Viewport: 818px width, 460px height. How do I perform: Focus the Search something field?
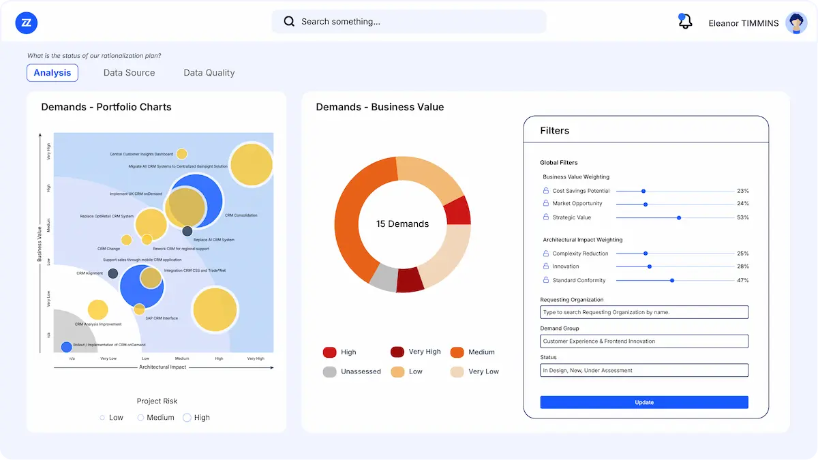(x=409, y=22)
